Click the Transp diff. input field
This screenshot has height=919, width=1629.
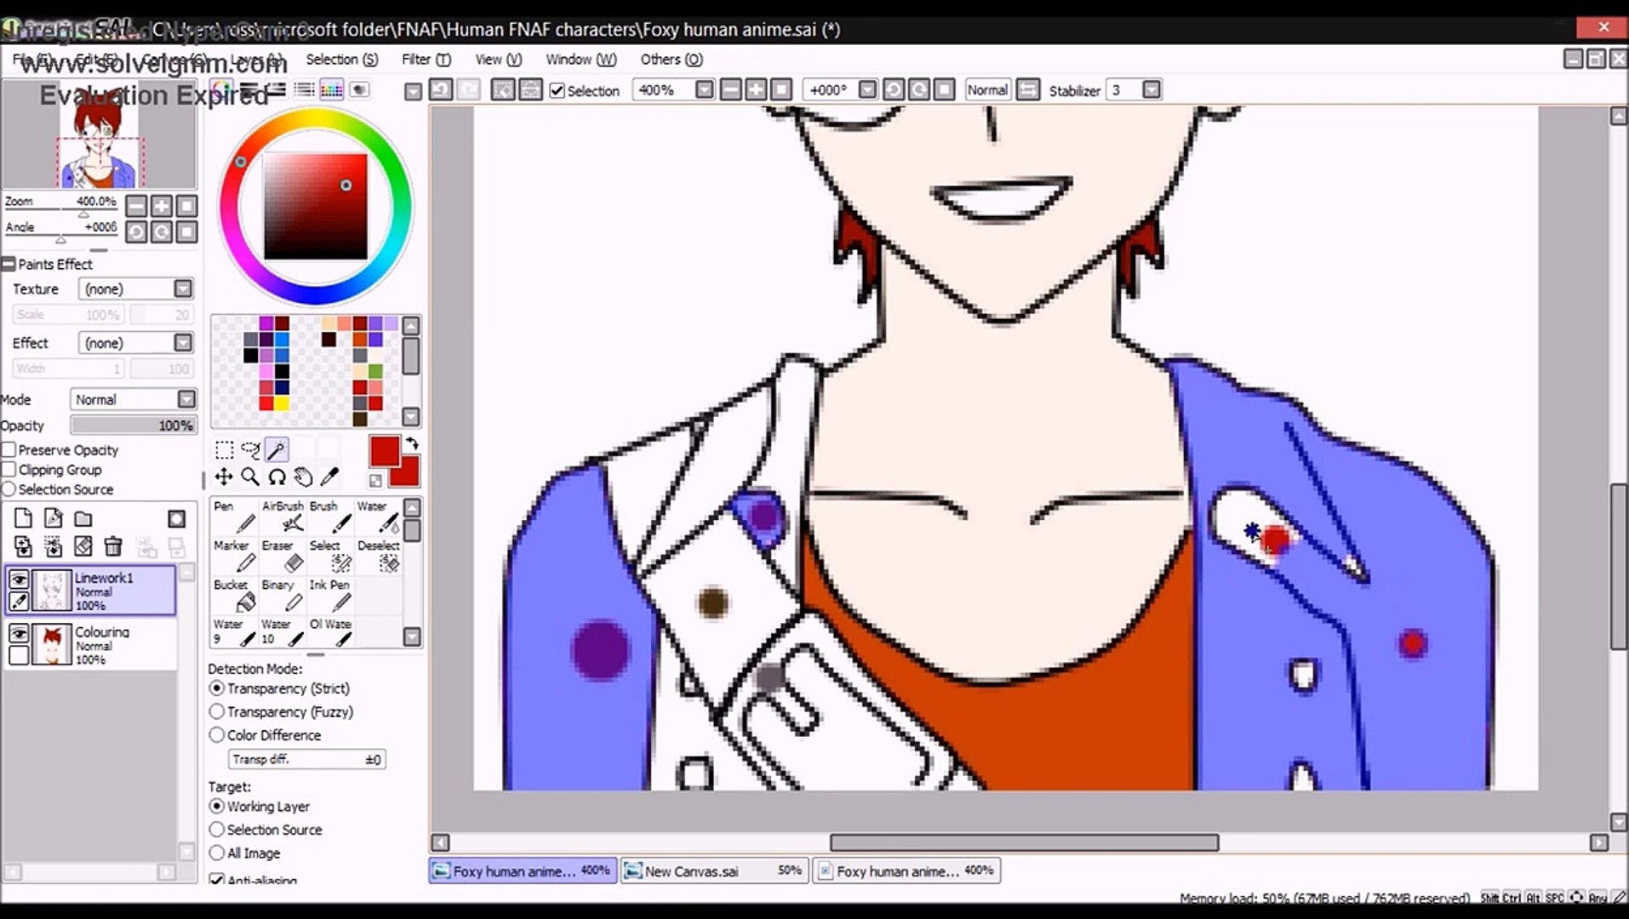pos(306,759)
